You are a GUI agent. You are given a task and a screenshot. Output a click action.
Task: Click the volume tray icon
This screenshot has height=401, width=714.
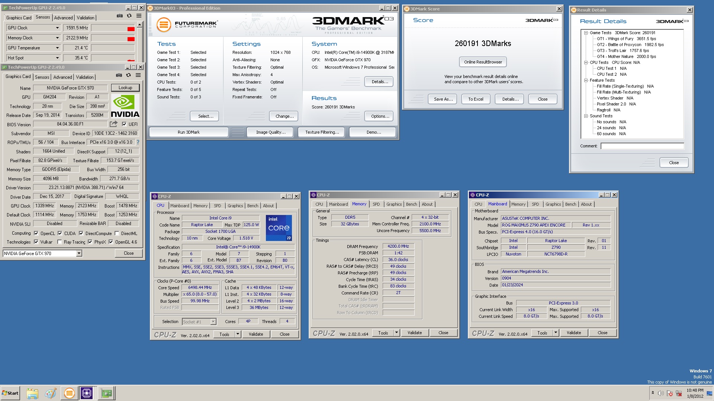pyautogui.click(x=660, y=393)
